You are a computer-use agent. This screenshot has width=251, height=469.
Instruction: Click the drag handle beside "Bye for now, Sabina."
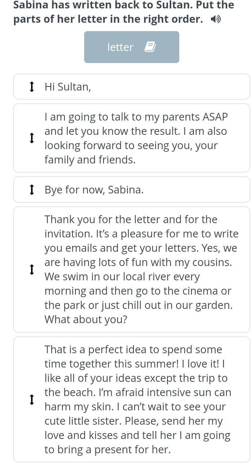32,190
